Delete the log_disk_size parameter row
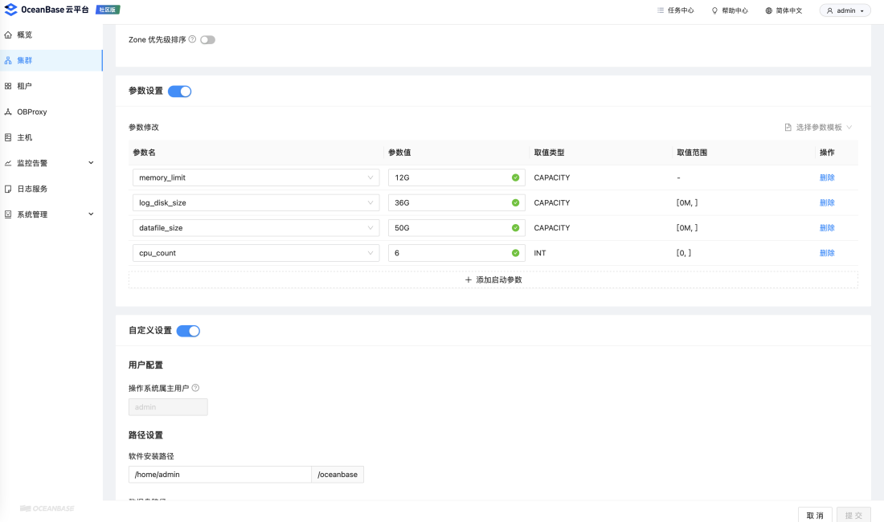This screenshot has width=884, height=522. (827, 202)
